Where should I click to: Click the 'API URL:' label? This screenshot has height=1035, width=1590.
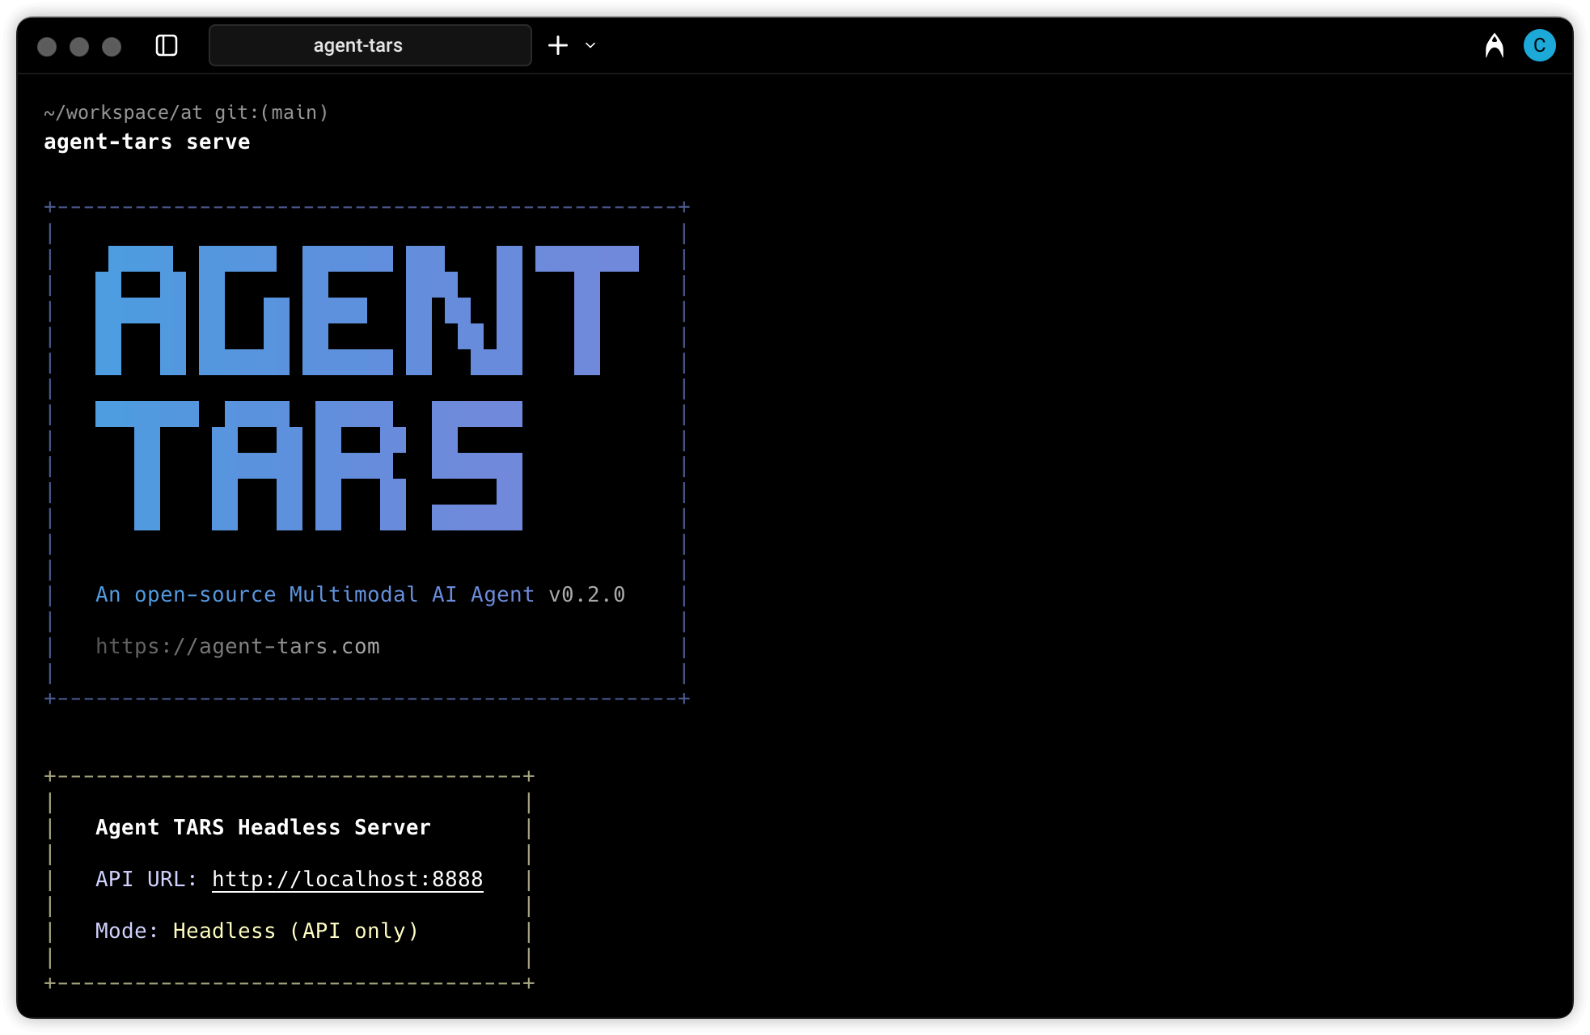point(146,879)
